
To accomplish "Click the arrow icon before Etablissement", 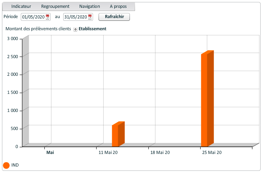I will (x=75, y=29).
